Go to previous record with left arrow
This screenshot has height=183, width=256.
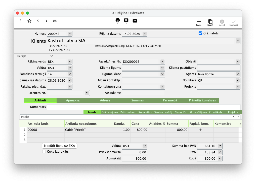pyautogui.click(x=38, y=21)
